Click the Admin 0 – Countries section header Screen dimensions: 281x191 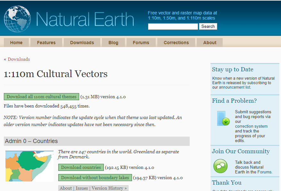96,141
